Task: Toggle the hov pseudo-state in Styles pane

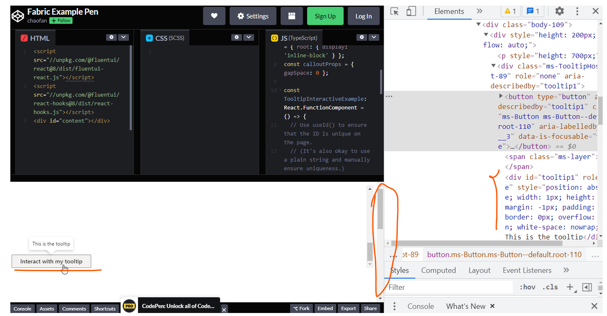Action: [527, 287]
